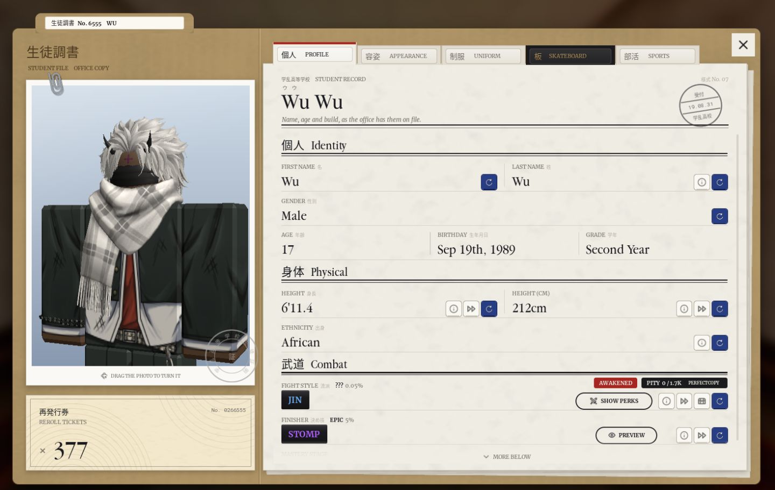This screenshot has height=490, width=775.
Task: Fast-forward reroll the 6'11.4 height
Action: pyautogui.click(x=471, y=309)
